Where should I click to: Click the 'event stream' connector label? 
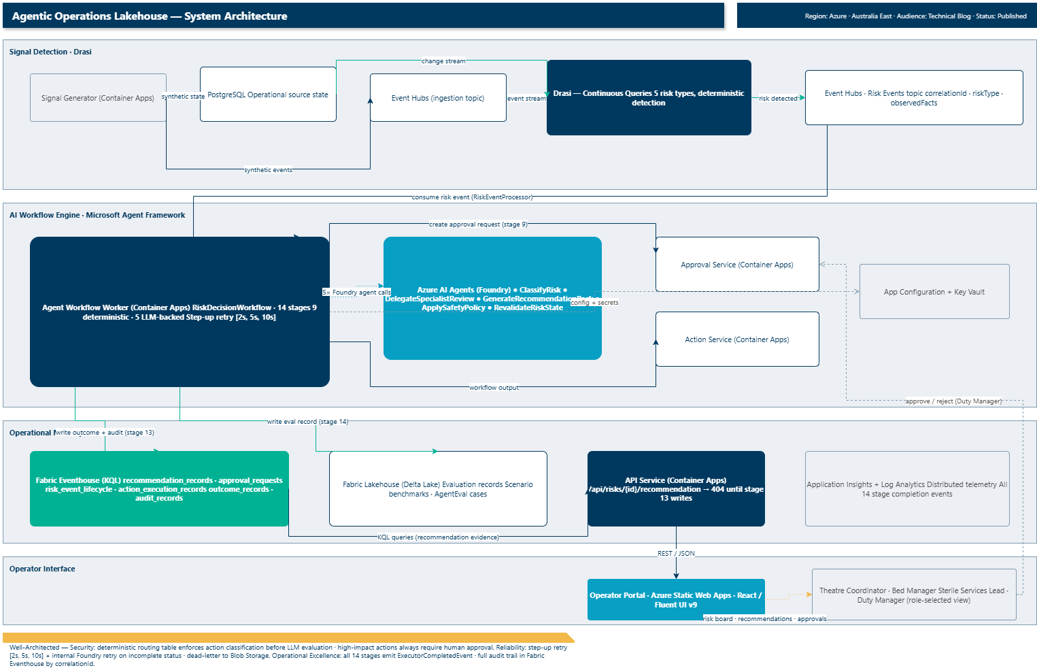526,99
